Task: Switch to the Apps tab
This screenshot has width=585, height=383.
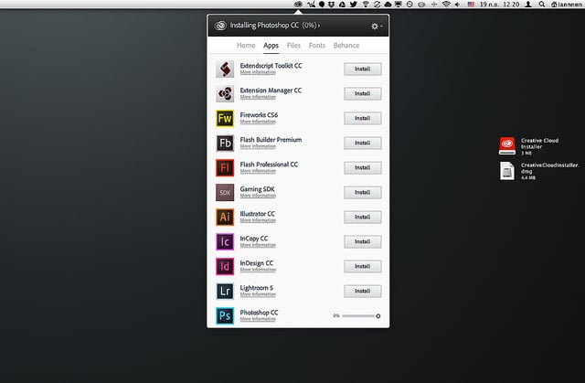Action: point(271,45)
